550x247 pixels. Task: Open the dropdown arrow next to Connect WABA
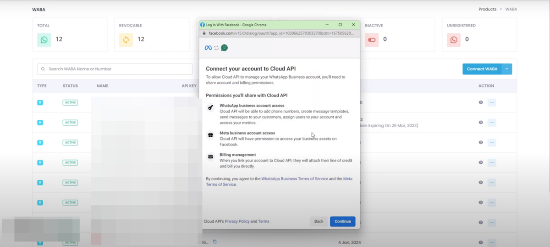[x=507, y=69]
